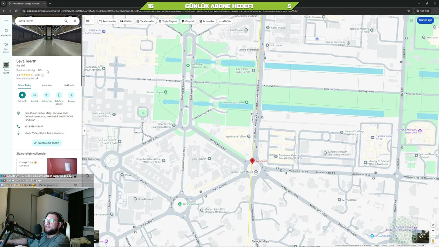Bookmark this page with the star
Image resolution: width=439 pixels, height=247 pixels.
408,11
